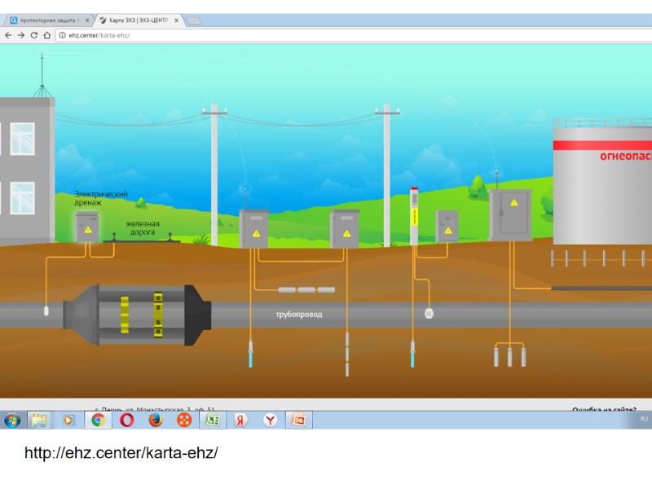
Task: Open a new browser tab
Action: [193, 21]
